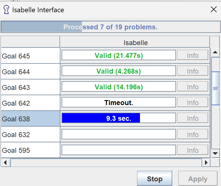This screenshot has width=221, height=186.
Task: Click the Timeout result for Goal 642
Action: click(119, 102)
